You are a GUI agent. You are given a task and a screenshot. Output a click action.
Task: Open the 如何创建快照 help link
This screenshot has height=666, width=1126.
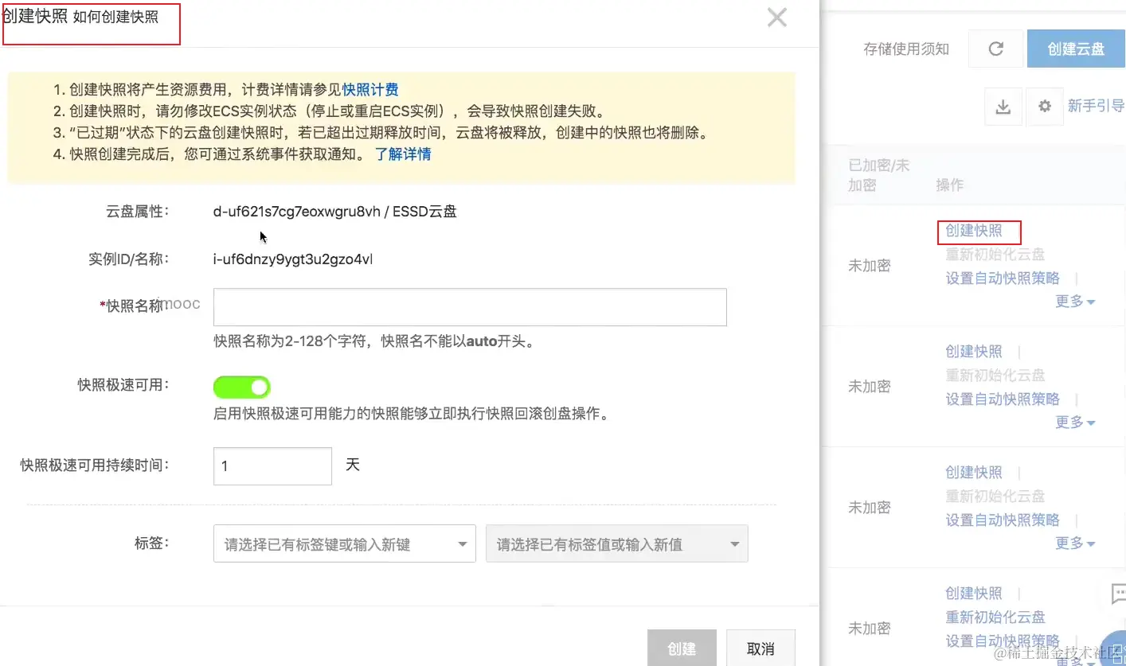pos(115,18)
